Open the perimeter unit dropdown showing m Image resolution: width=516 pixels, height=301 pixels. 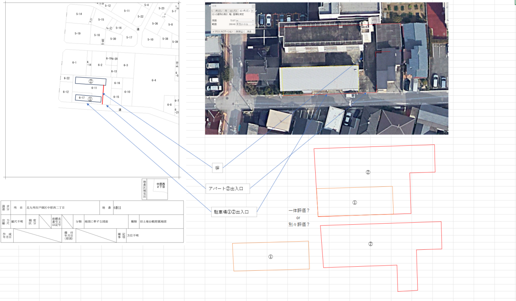(245, 21)
